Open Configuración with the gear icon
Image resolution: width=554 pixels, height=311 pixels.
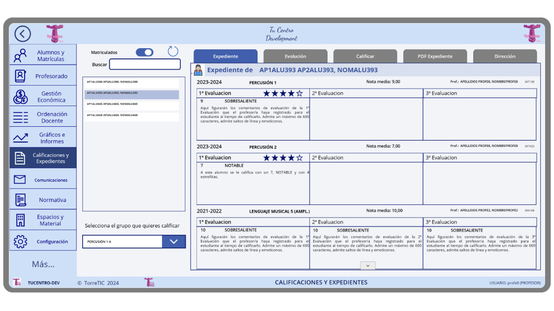point(43,241)
